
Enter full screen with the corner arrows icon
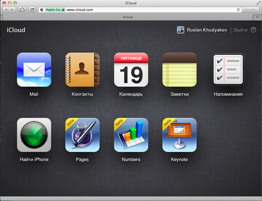258,3
